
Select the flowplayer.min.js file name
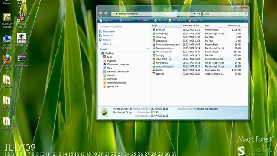164,48
